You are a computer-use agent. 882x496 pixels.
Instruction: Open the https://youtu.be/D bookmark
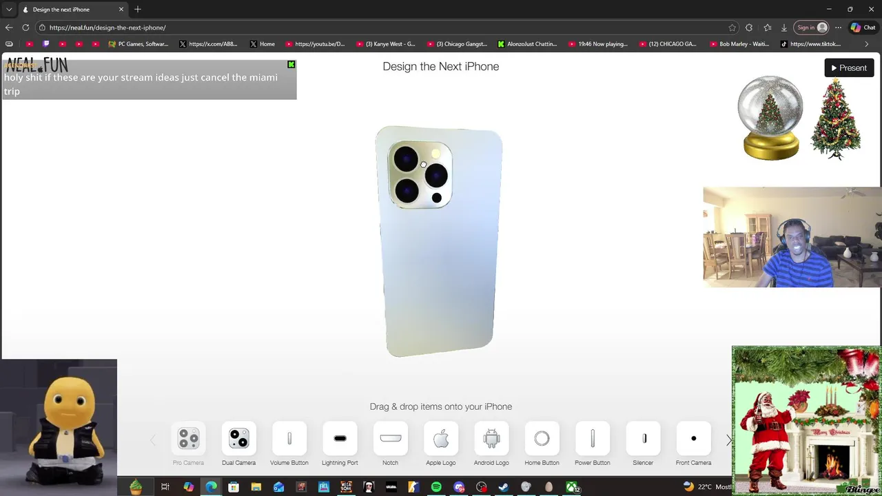click(315, 44)
